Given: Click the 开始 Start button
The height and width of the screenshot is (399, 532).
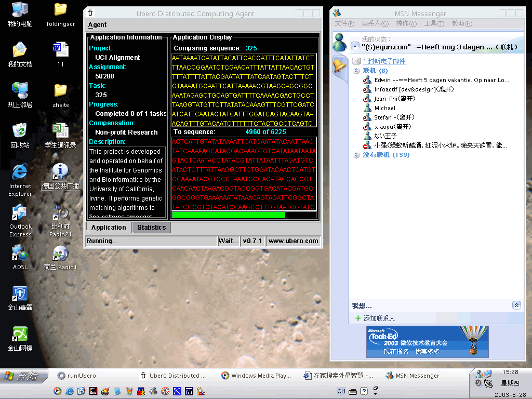Looking at the screenshot, I should click(x=23, y=376).
